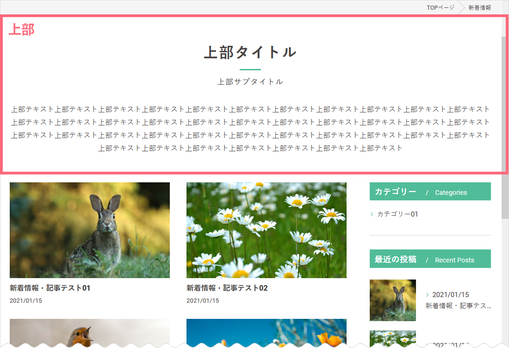509x348 pixels.
Task: Open the robin bird post image
Action: point(90,332)
